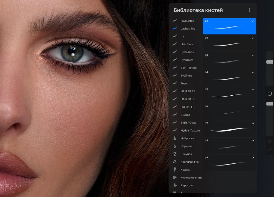Open the Каллиграфия brush set
Image resolution: width=274 pixels, height=197 pixels.
[189, 162]
